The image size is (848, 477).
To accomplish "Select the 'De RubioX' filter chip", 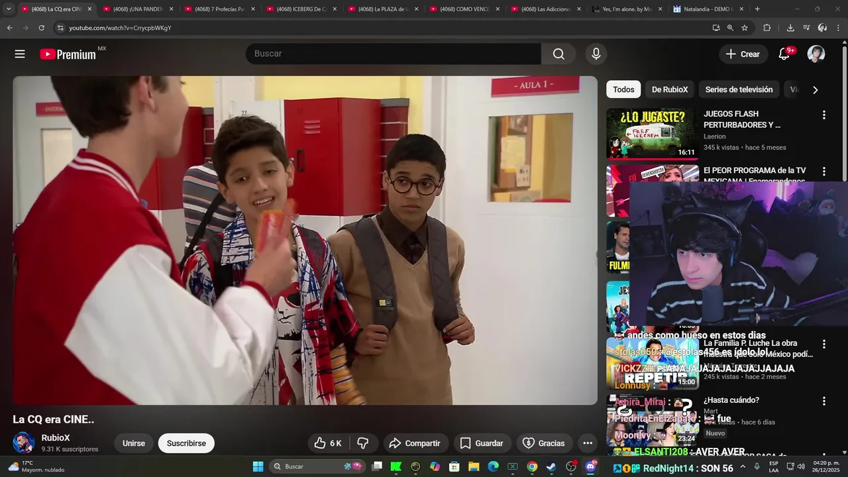I will pos(670,89).
